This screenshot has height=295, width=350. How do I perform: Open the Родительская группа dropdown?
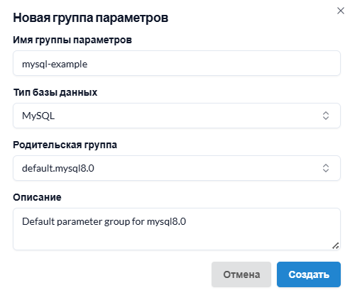[177, 168]
